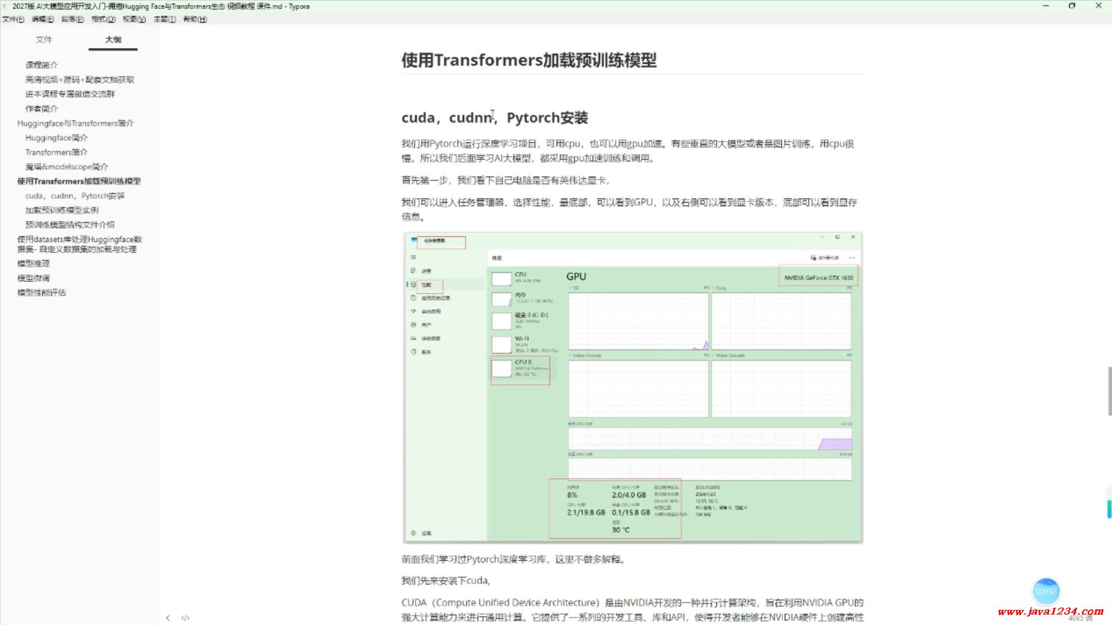Collapse the sidebar using the arrow icon
This screenshot has width=1112, height=625.
168,617
